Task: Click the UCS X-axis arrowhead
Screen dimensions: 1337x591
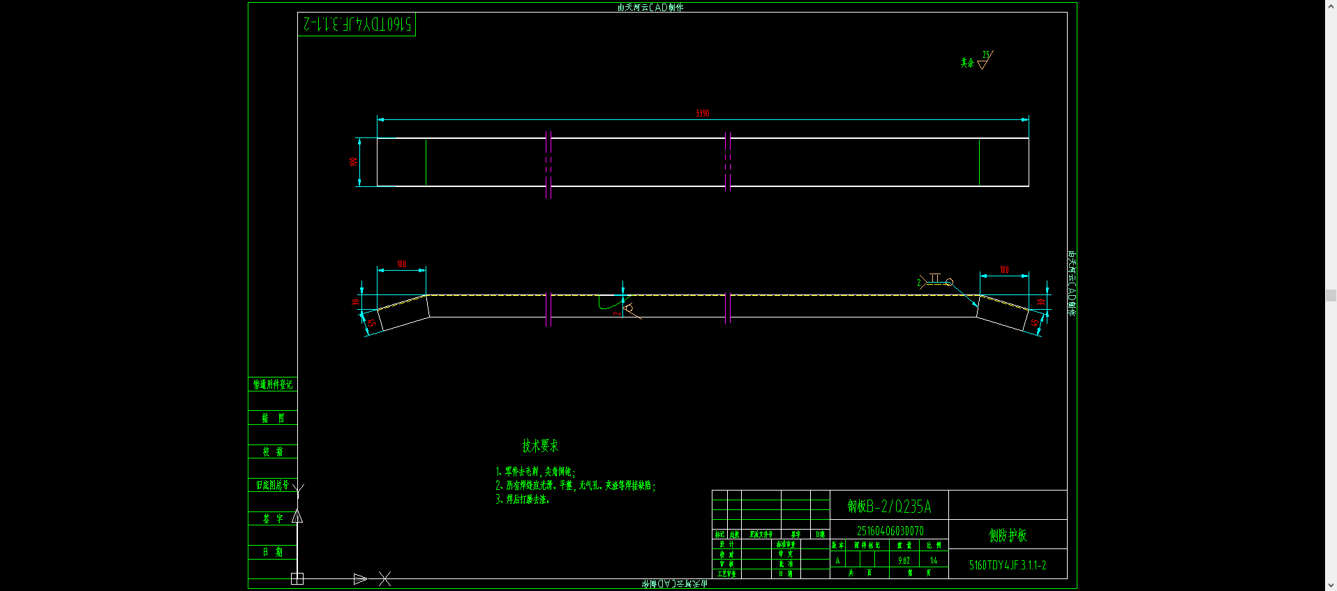Action: [360, 578]
